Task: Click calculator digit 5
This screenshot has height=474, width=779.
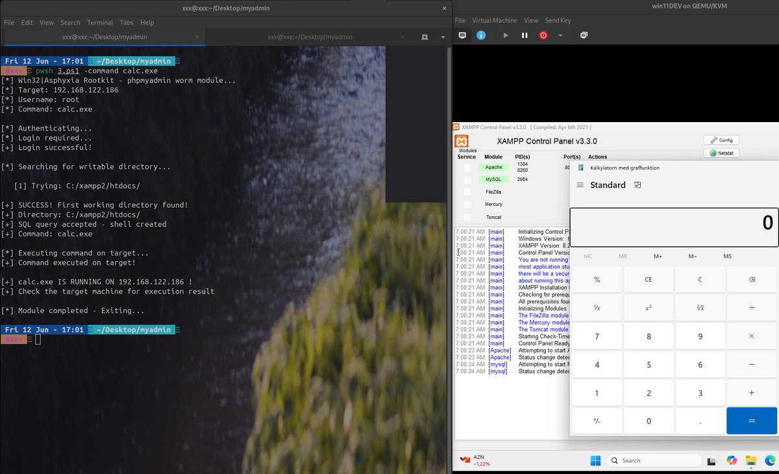Action: pos(649,365)
